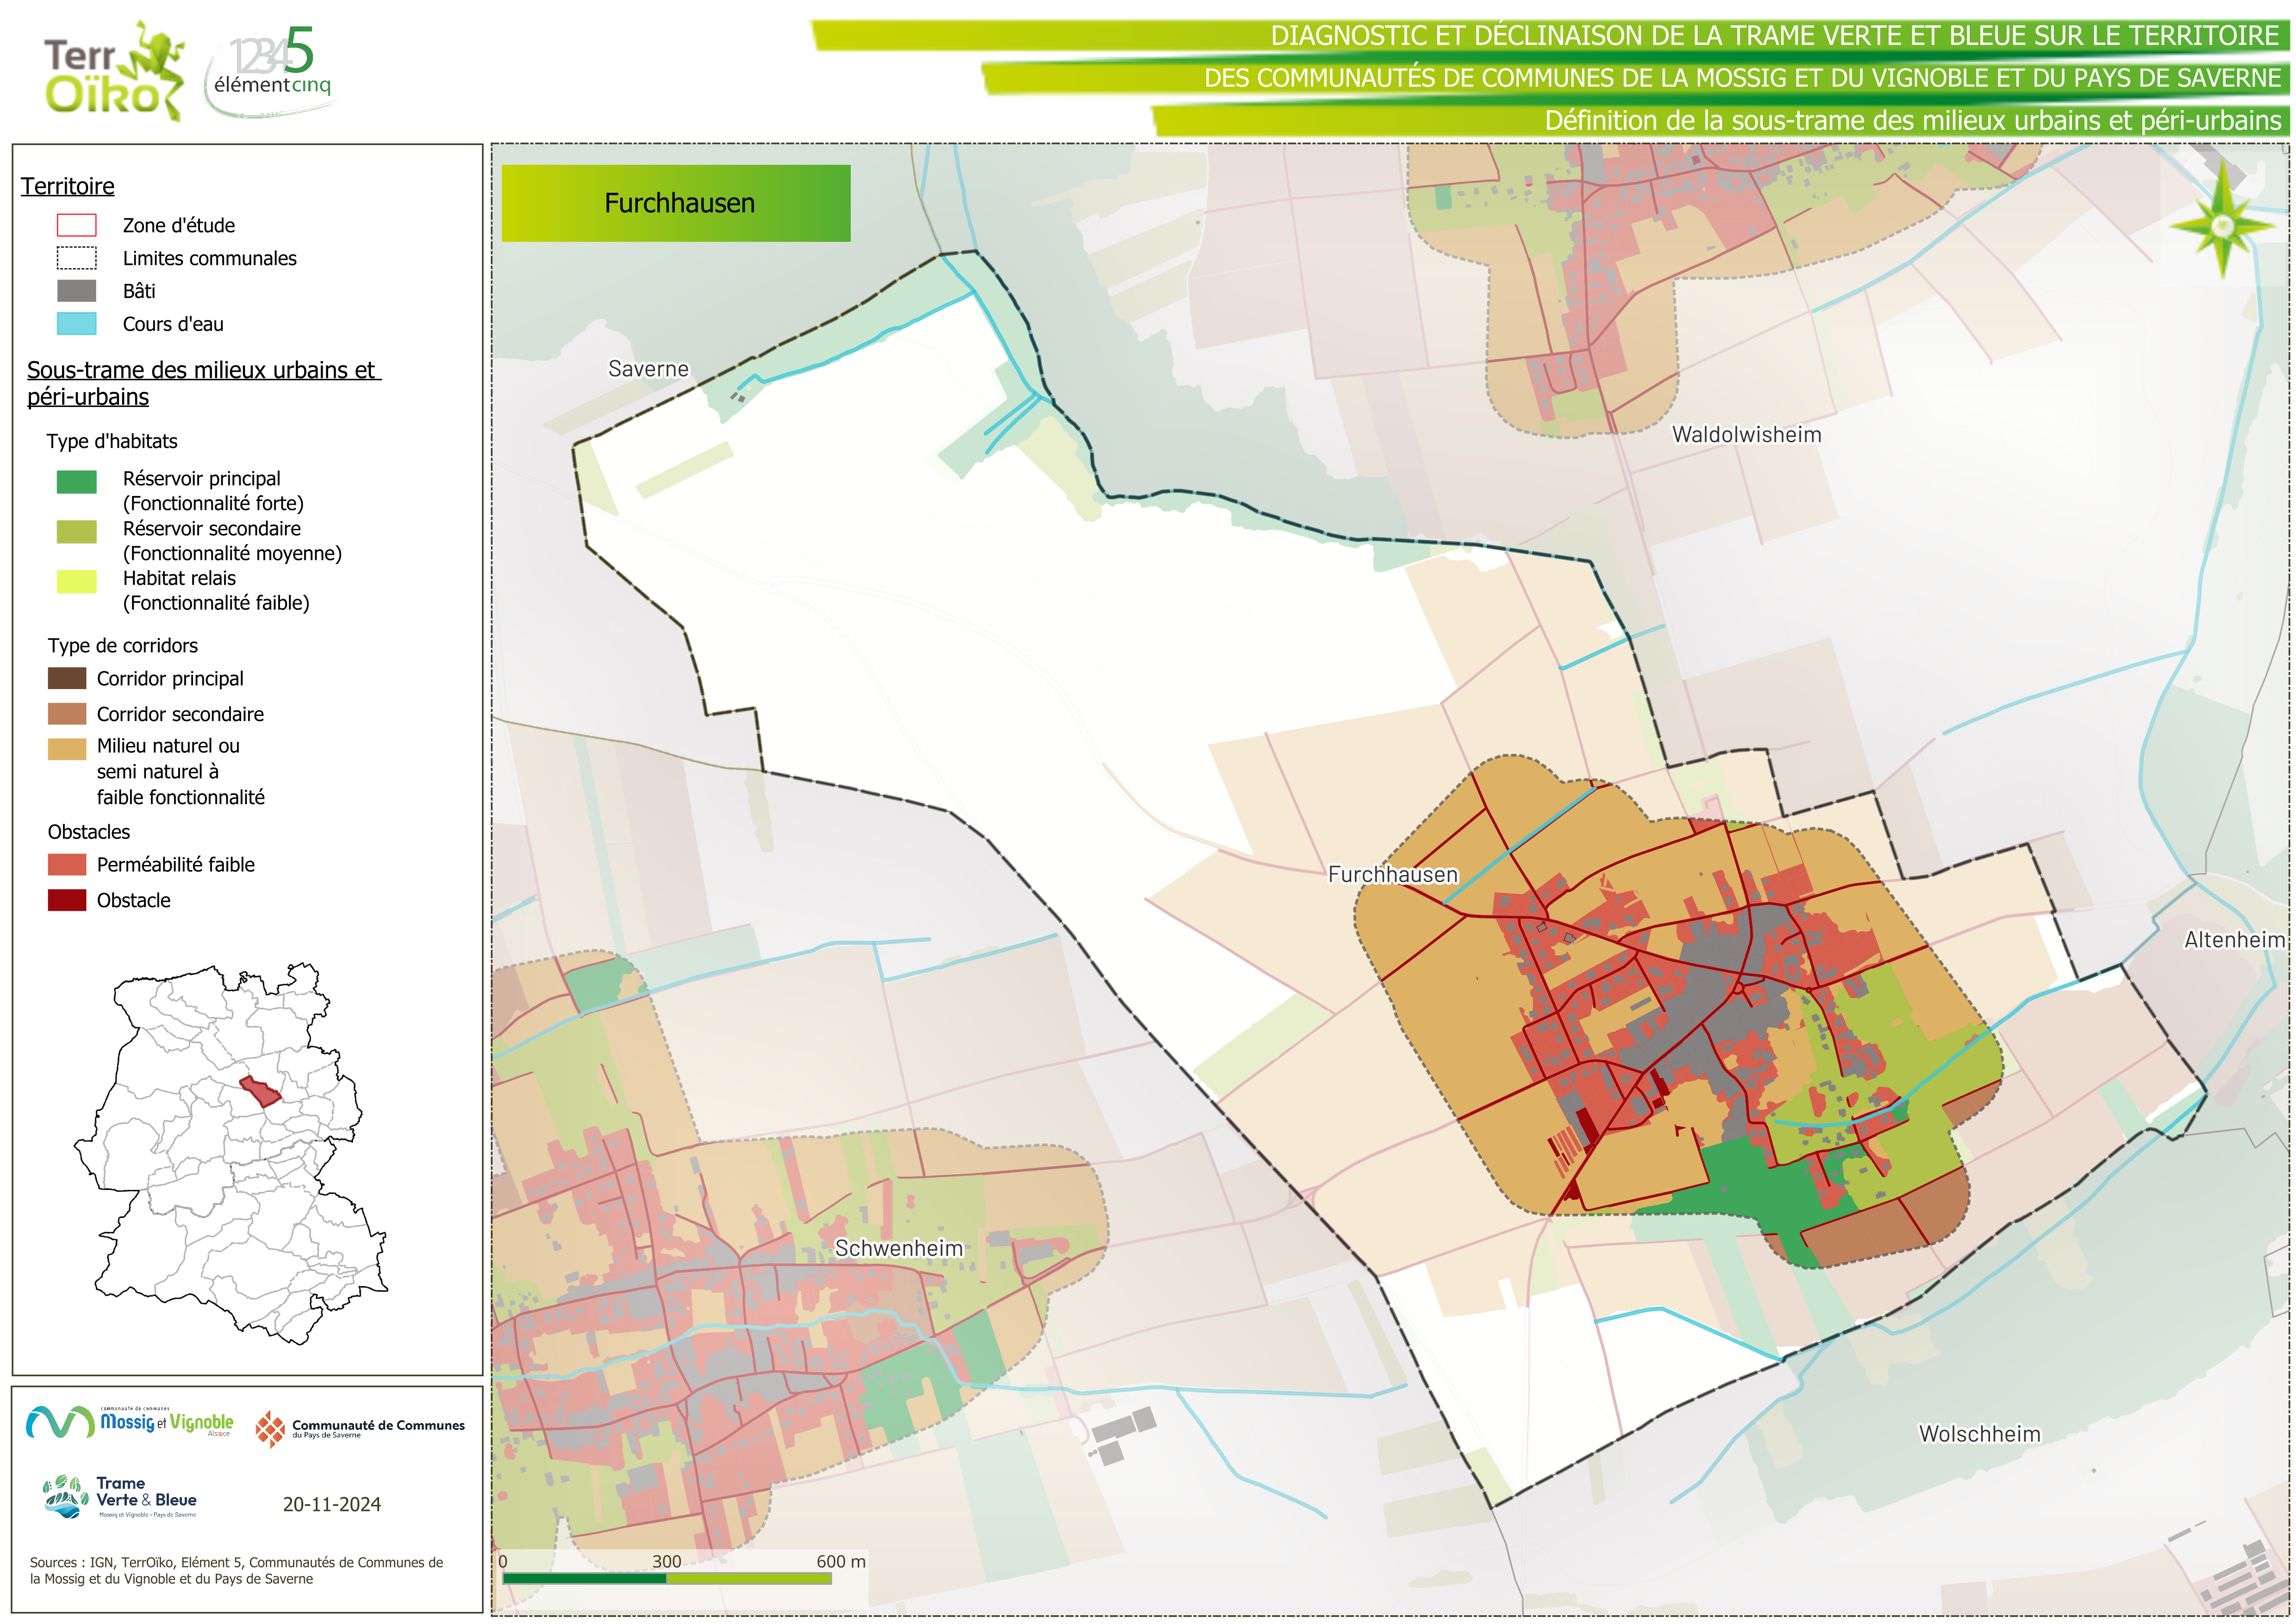Click the Waldolwisheim map label

(x=1746, y=434)
